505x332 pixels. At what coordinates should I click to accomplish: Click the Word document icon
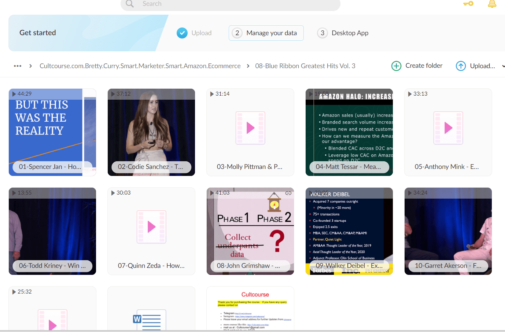150,320
